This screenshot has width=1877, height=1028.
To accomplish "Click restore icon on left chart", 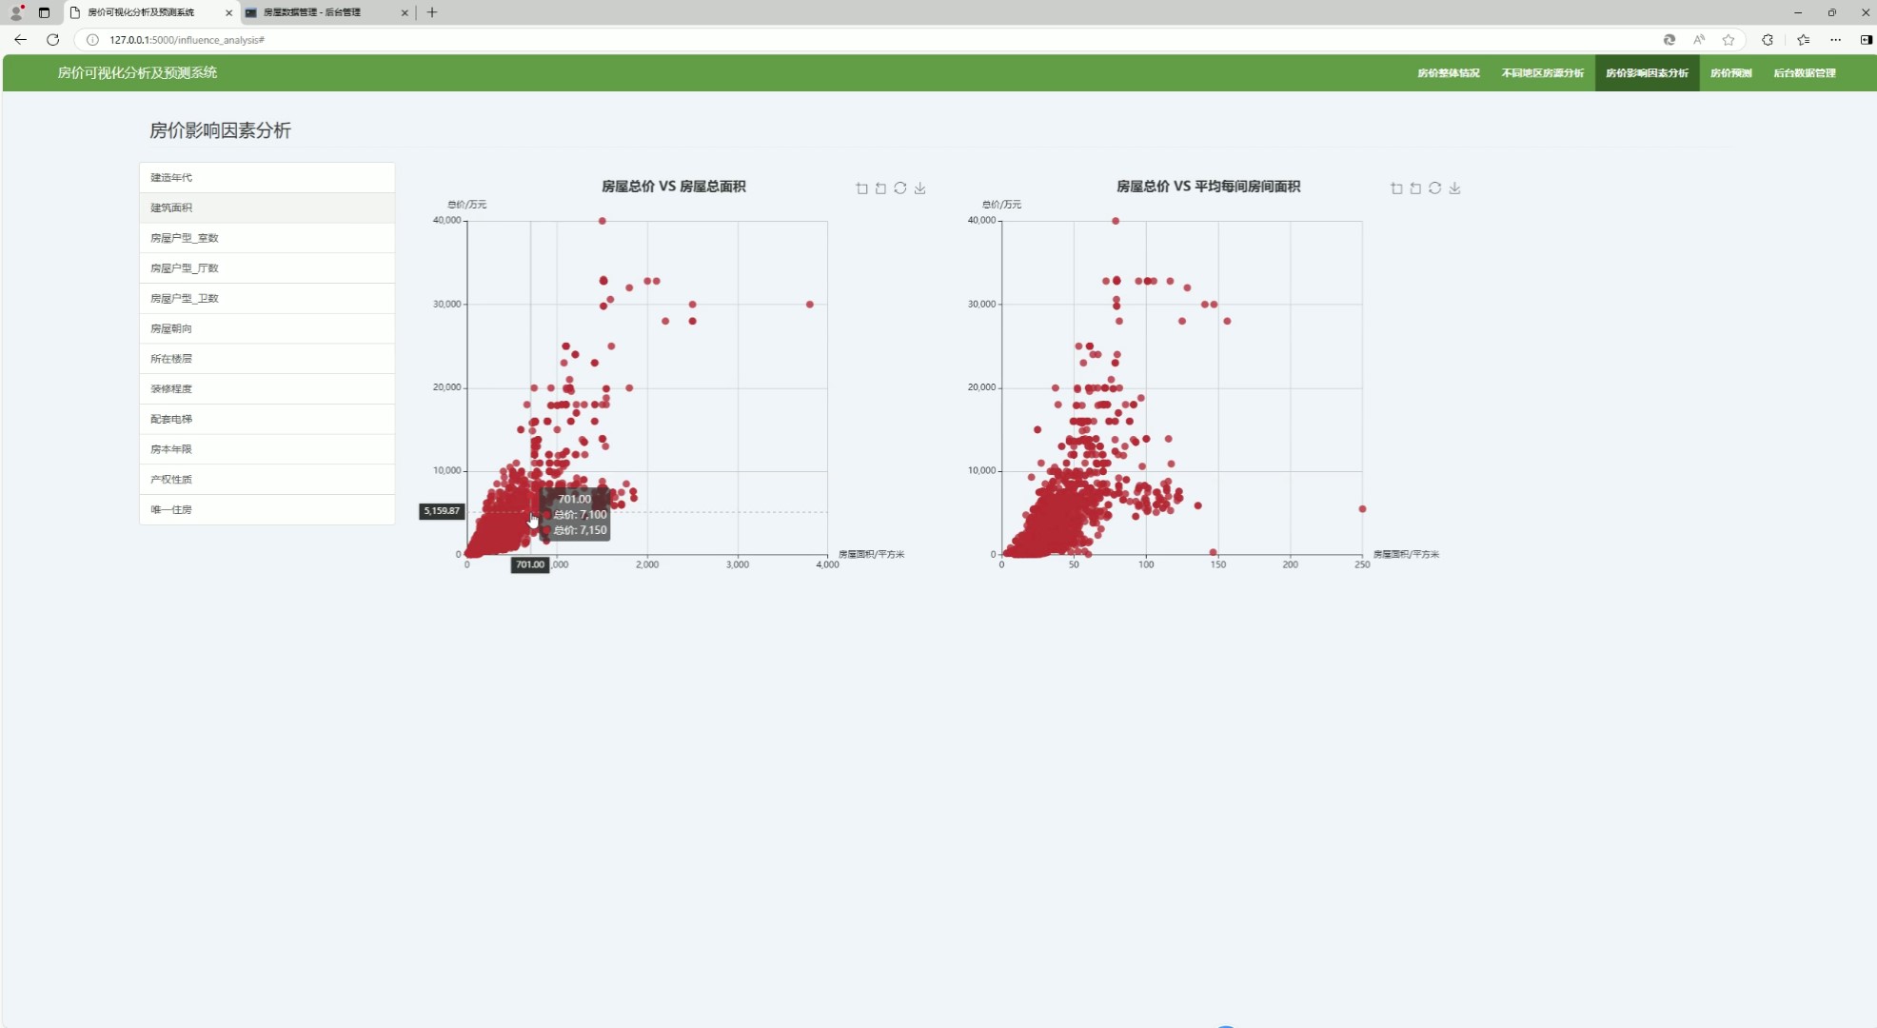I will point(900,188).
